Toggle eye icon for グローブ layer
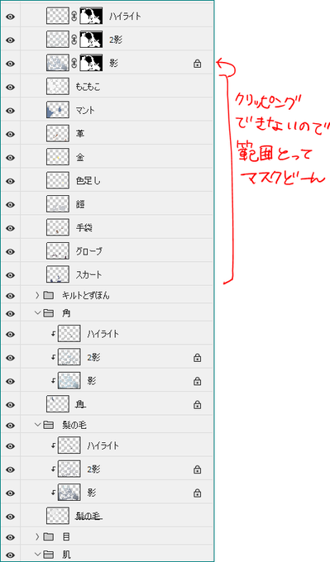The width and height of the screenshot is (330, 562). click(x=11, y=251)
